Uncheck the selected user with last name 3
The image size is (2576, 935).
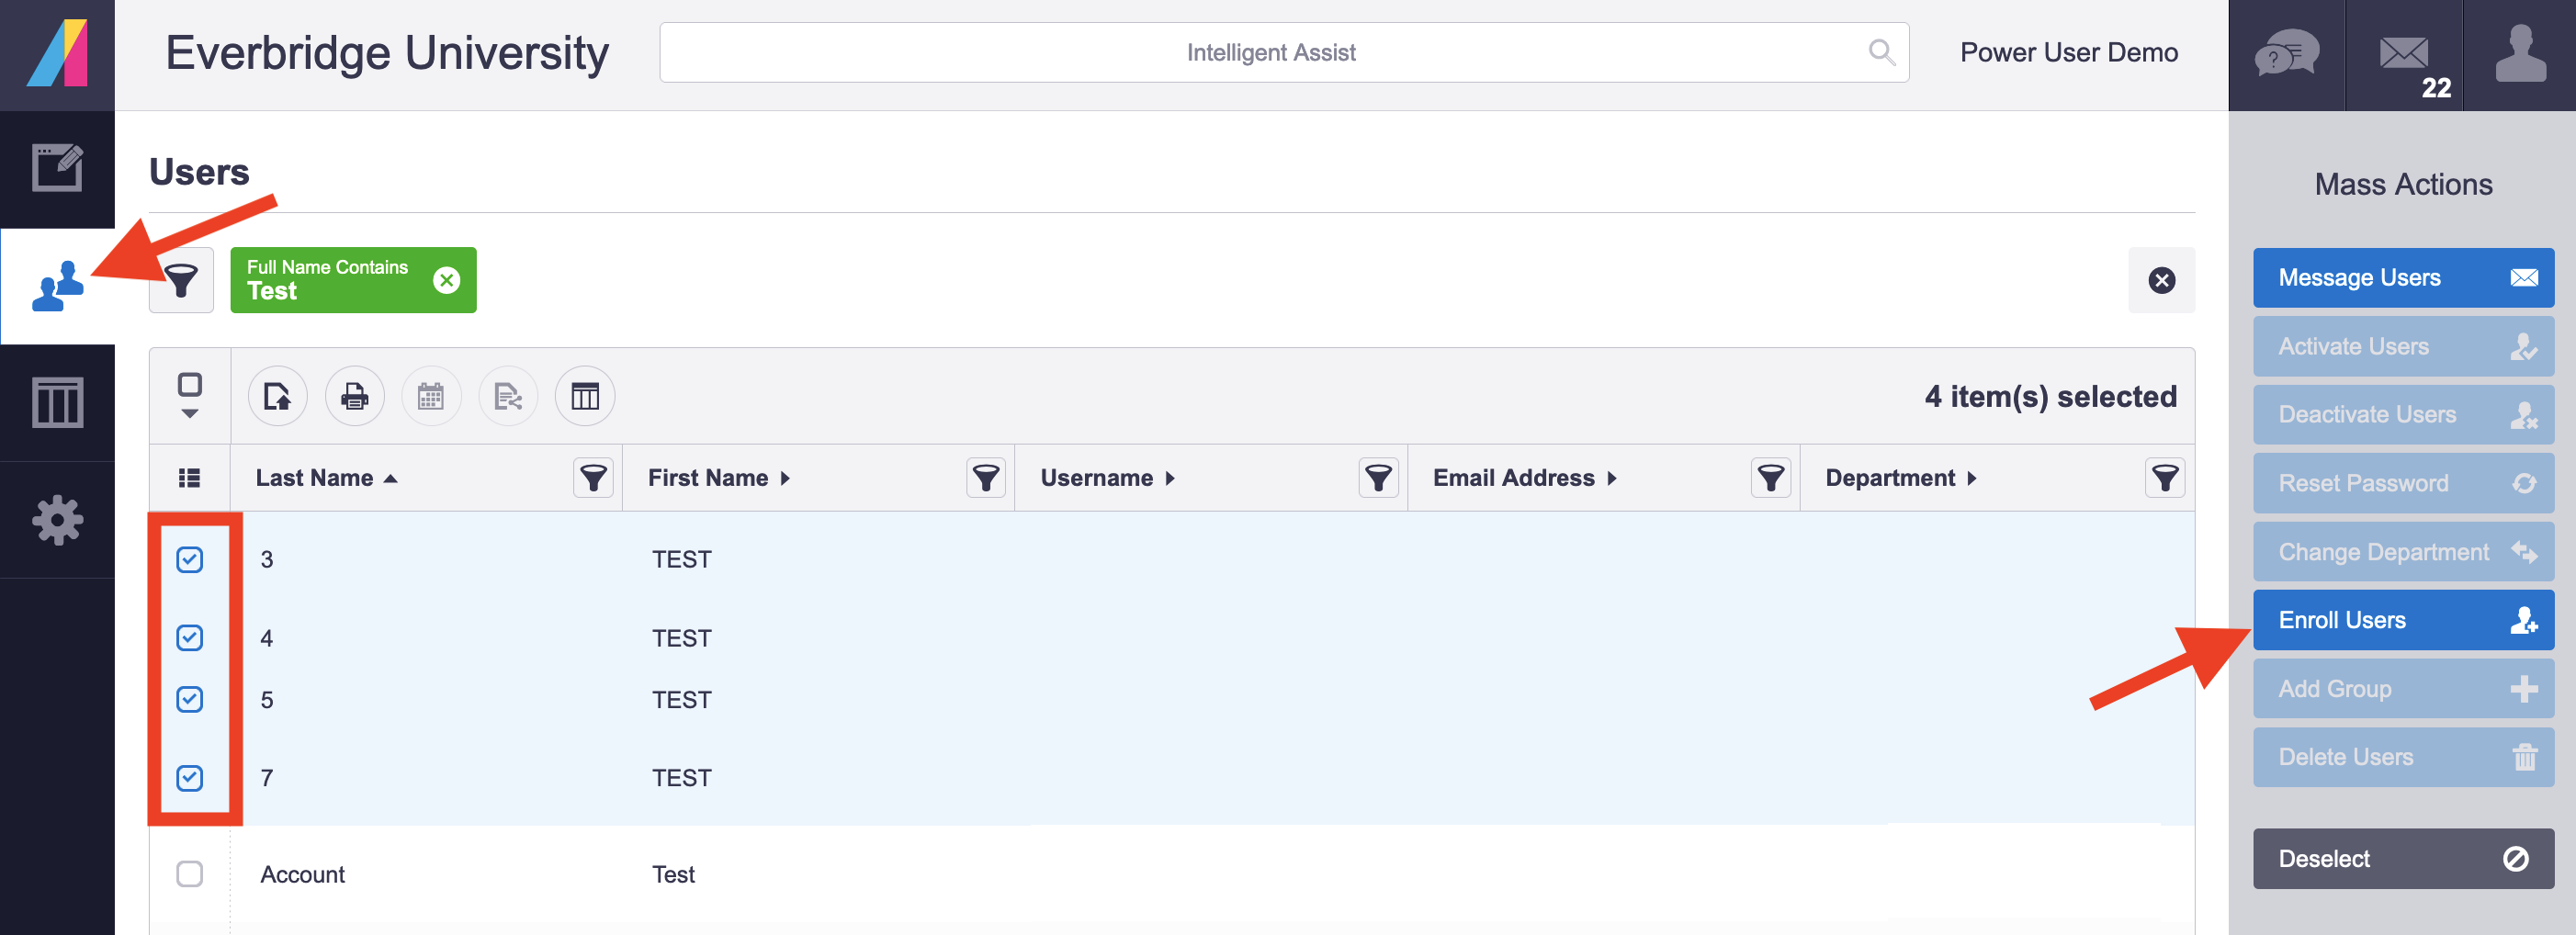coord(190,559)
